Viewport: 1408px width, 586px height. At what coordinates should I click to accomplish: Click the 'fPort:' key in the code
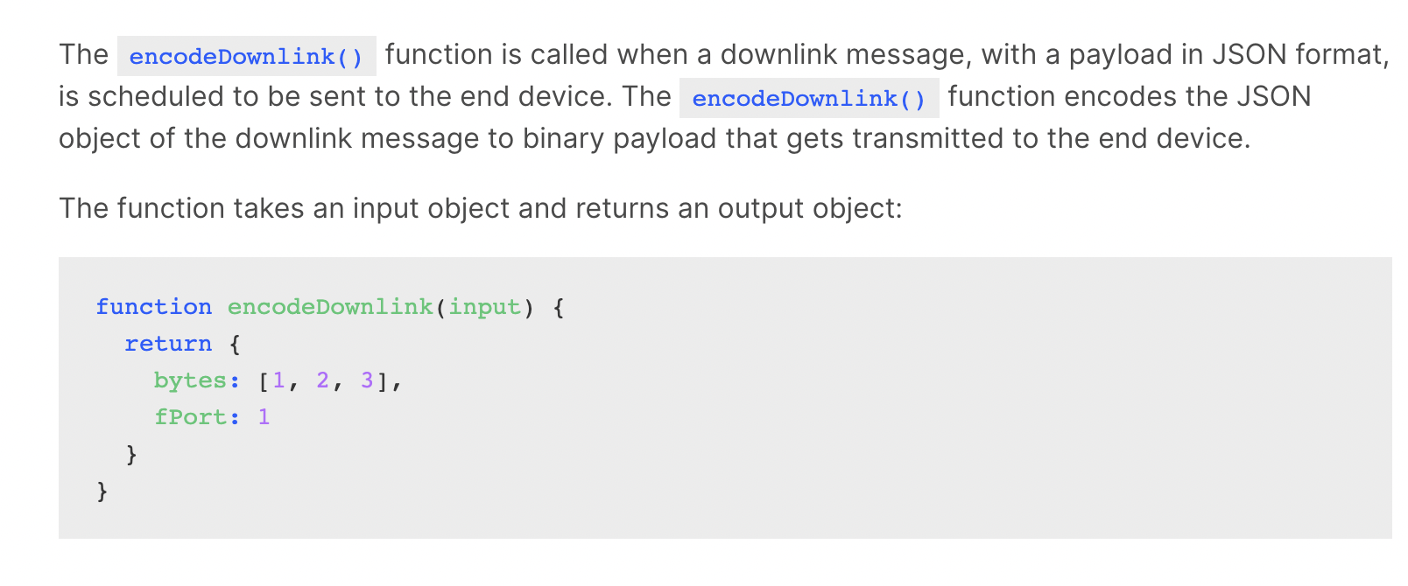197,417
